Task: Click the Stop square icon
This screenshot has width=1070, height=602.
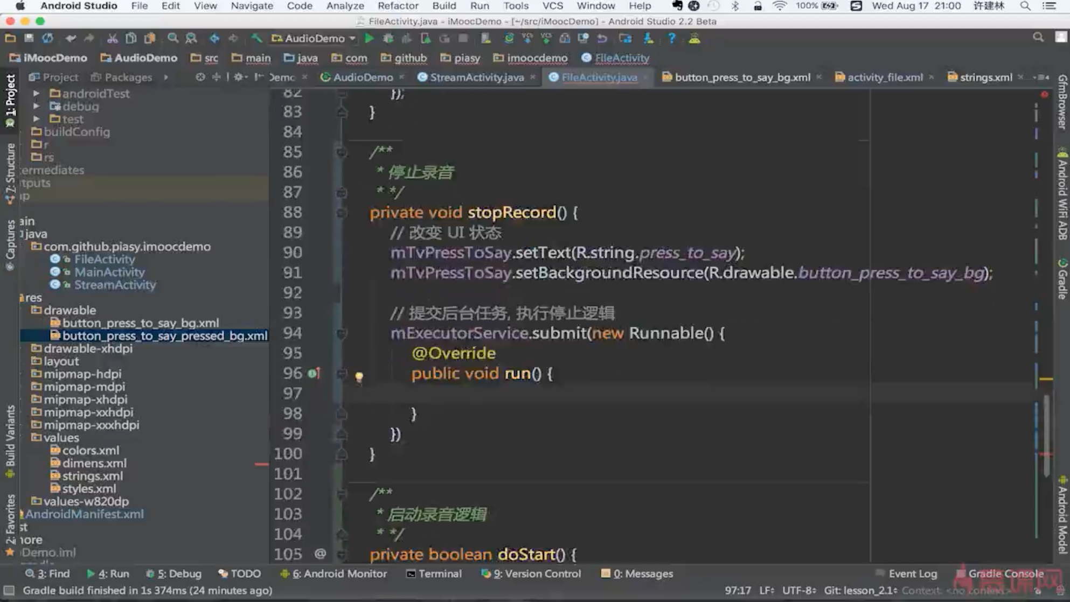Action: pyautogui.click(x=463, y=38)
